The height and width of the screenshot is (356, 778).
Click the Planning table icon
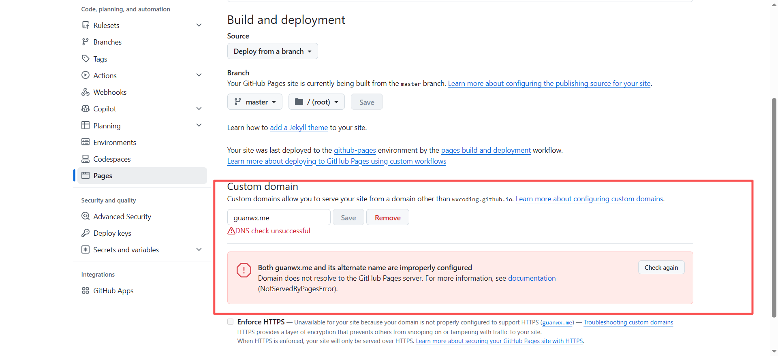85,126
